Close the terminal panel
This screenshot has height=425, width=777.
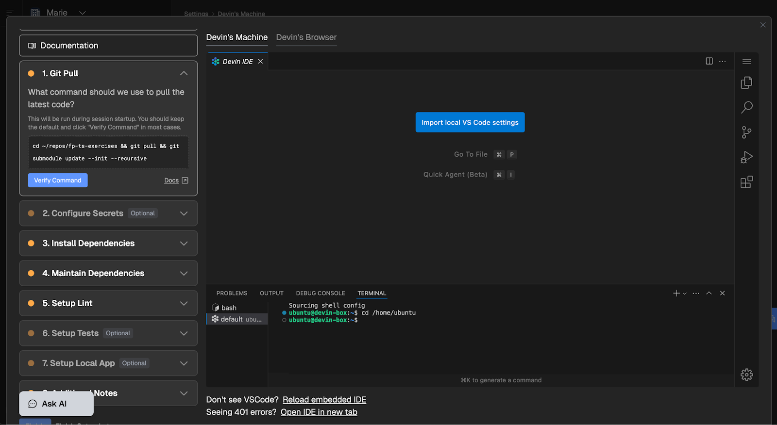pos(722,293)
